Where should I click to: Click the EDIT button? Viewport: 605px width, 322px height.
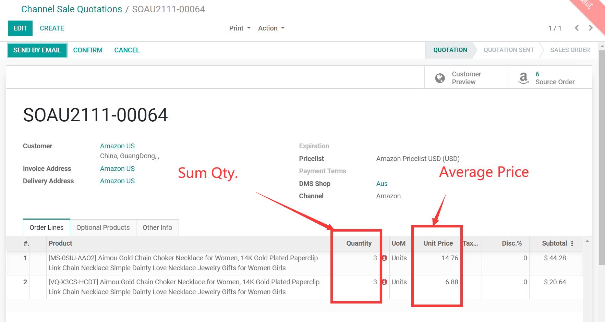(x=20, y=28)
